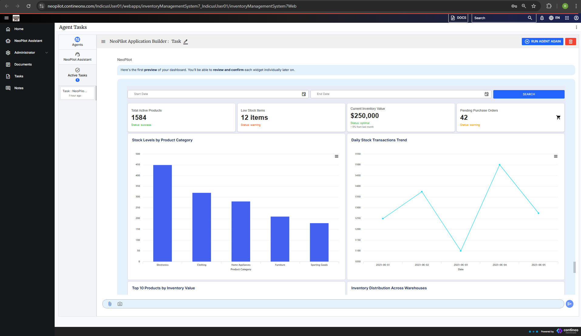Open NeoPilot Assistant in left sidebar

pyautogui.click(x=28, y=41)
